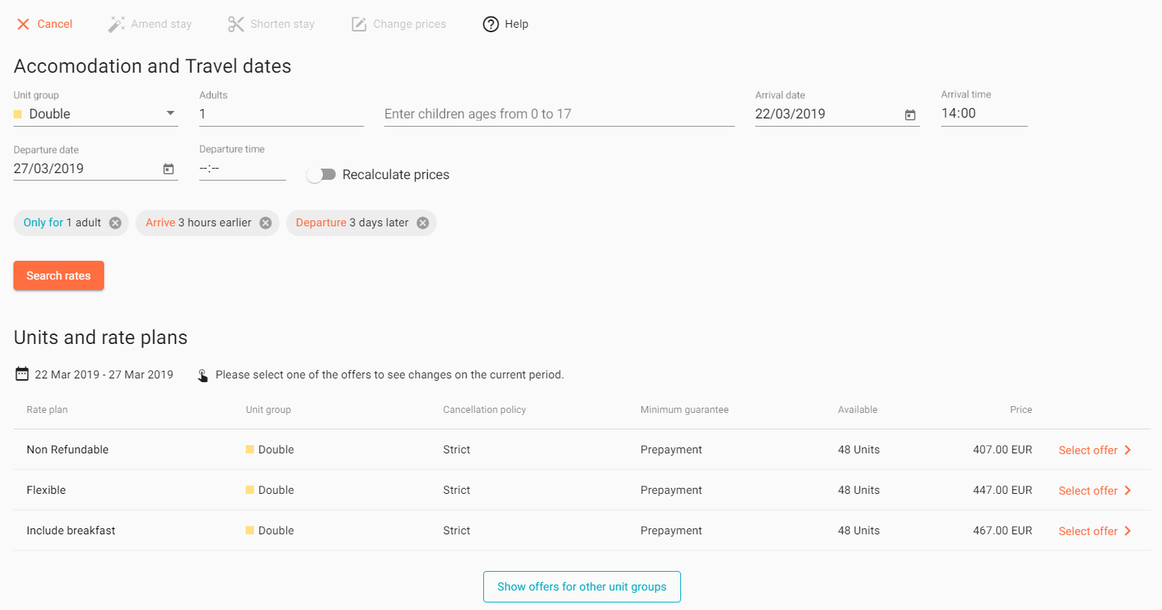
Task: Click the Change prices edit icon
Action: click(359, 24)
